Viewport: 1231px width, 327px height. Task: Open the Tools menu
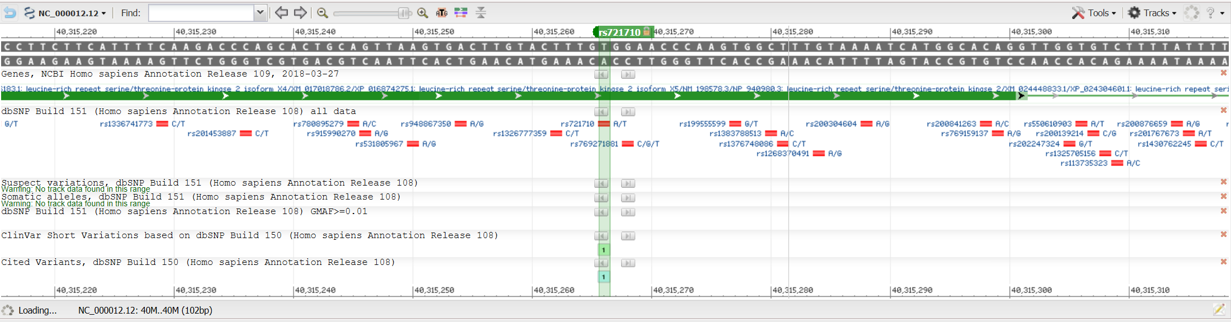pos(1094,12)
